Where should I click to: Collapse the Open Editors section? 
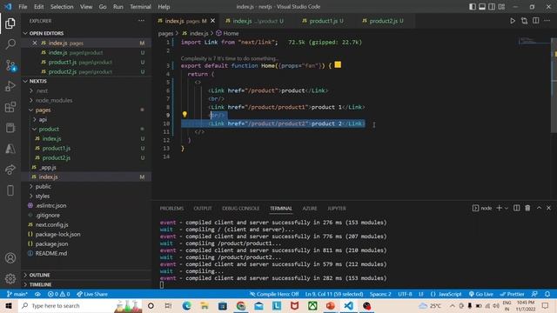pyautogui.click(x=25, y=33)
